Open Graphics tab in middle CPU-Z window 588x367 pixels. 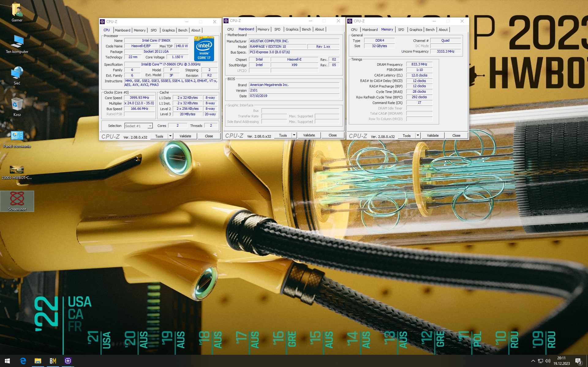(292, 29)
